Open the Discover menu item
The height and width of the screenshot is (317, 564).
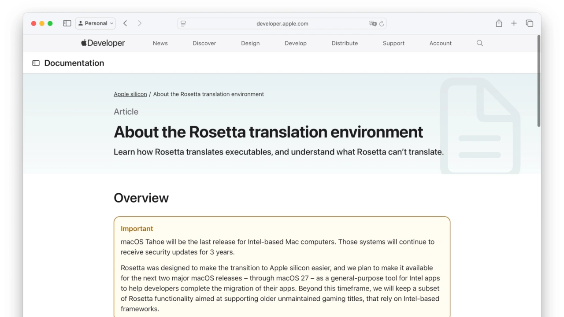pos(204,43)
